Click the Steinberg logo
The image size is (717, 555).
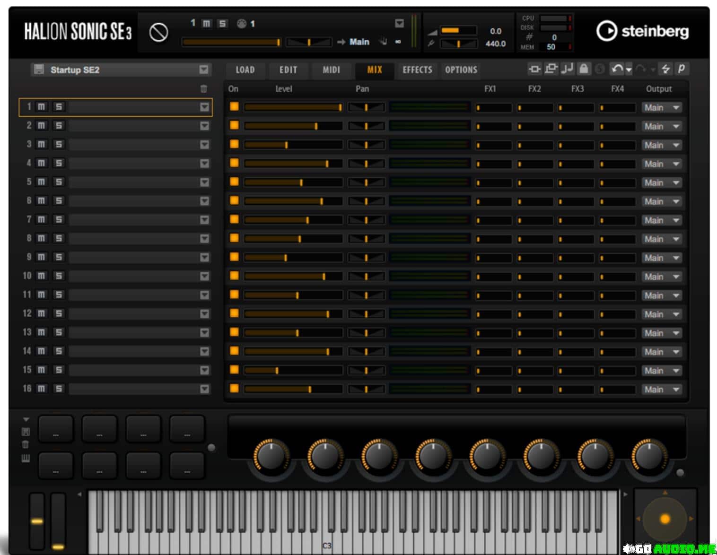642,31
